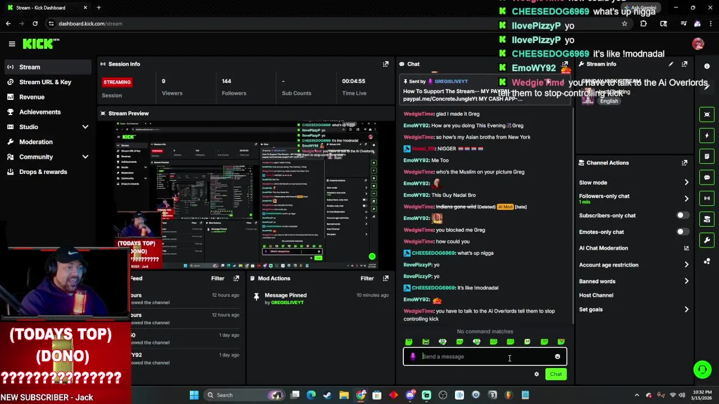Click the wrench icon in the right sidebar

click(707, 240)
